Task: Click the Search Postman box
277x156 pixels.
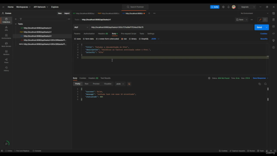Action: click(135, 7)
